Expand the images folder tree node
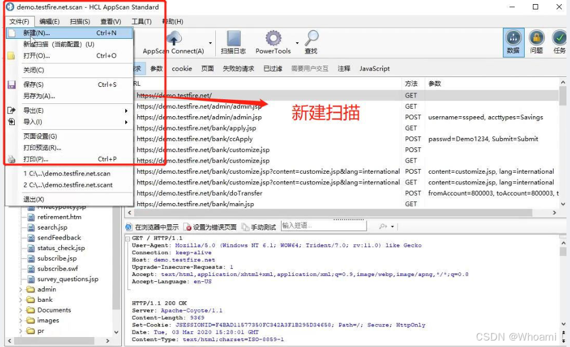 pyautogui.click(x=21, y=321)
